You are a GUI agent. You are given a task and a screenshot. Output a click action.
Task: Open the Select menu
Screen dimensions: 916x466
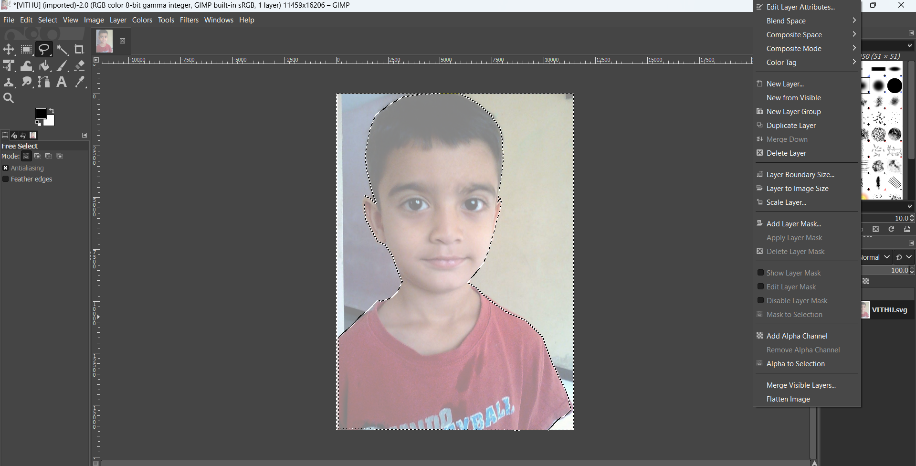(48, 20)
